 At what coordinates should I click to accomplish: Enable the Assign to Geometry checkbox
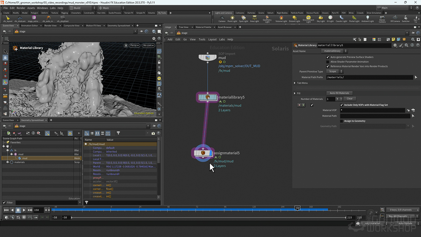(x=341, y=121)
